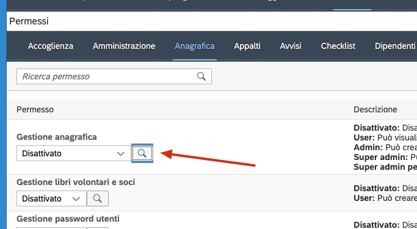This screenshot has width=417, height=229.
Task: Click the magnifier icon in Ricerca permesso field
Action: pyautogui.click(x=201, y=76)
